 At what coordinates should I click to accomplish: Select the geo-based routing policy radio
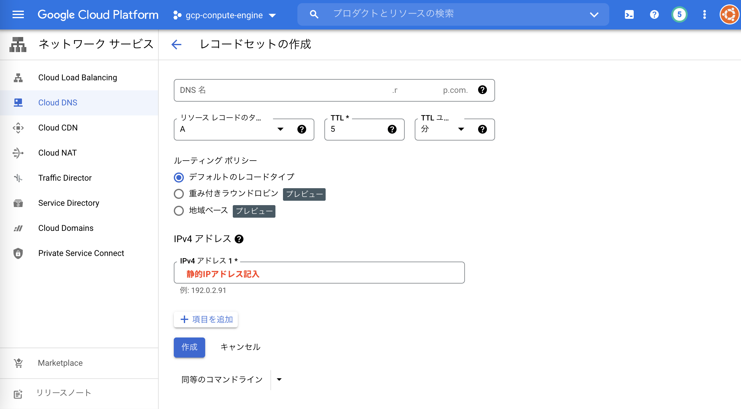pos(179,211)
